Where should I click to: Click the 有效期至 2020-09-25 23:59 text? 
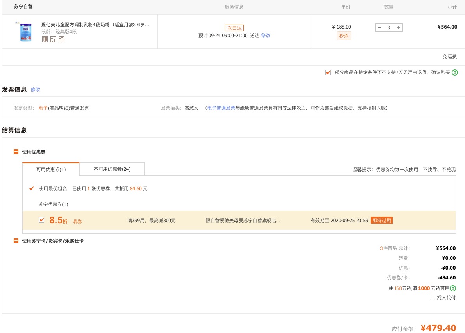point(339,221)
